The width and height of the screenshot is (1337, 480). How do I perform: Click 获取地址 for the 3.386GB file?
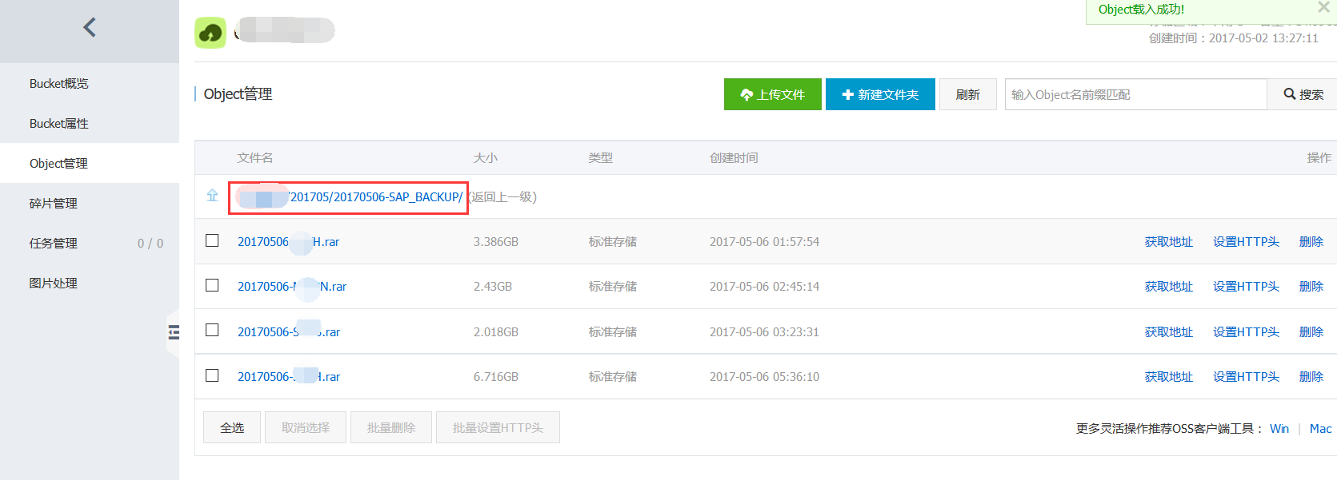click(1168, 242)
